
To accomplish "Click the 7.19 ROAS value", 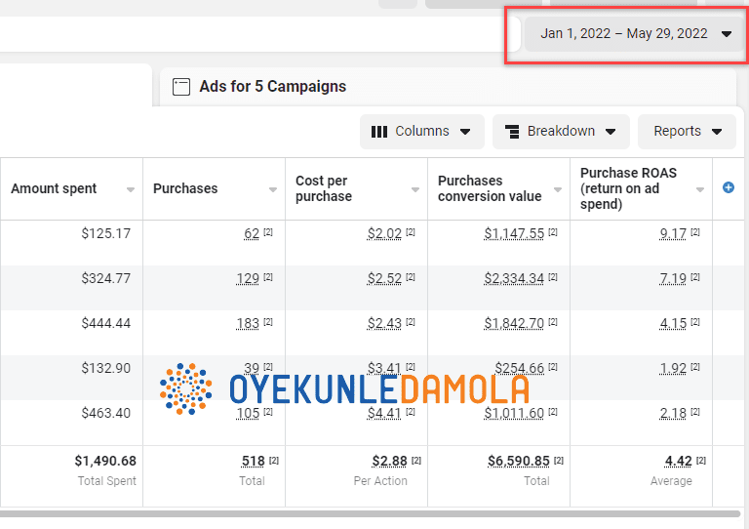I will click(x=673, y=278).
